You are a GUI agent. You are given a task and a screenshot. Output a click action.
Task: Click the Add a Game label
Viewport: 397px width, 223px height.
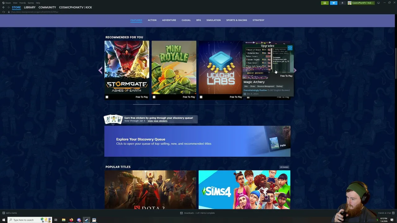11,213
